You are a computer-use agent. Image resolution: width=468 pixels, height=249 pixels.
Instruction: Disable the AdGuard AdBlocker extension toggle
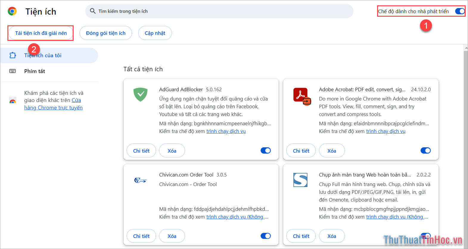tap(265, 151)
